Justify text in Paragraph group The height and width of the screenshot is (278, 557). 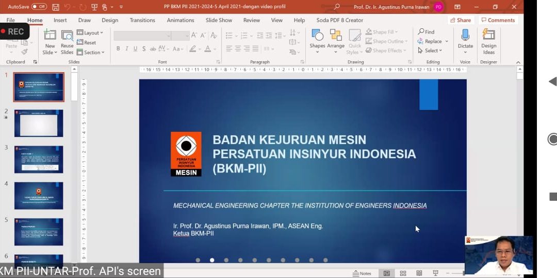255,48
